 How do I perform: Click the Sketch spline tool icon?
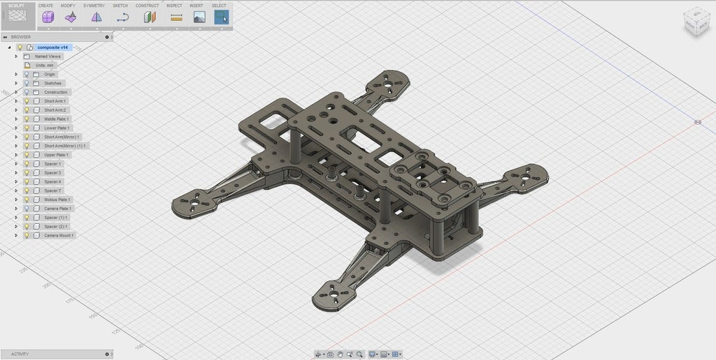122,17
